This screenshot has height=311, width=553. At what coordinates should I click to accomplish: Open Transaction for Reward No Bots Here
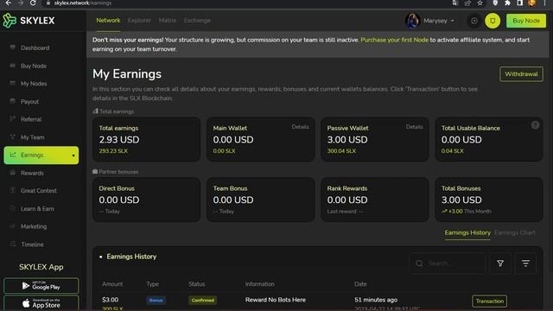pos(489,301)
